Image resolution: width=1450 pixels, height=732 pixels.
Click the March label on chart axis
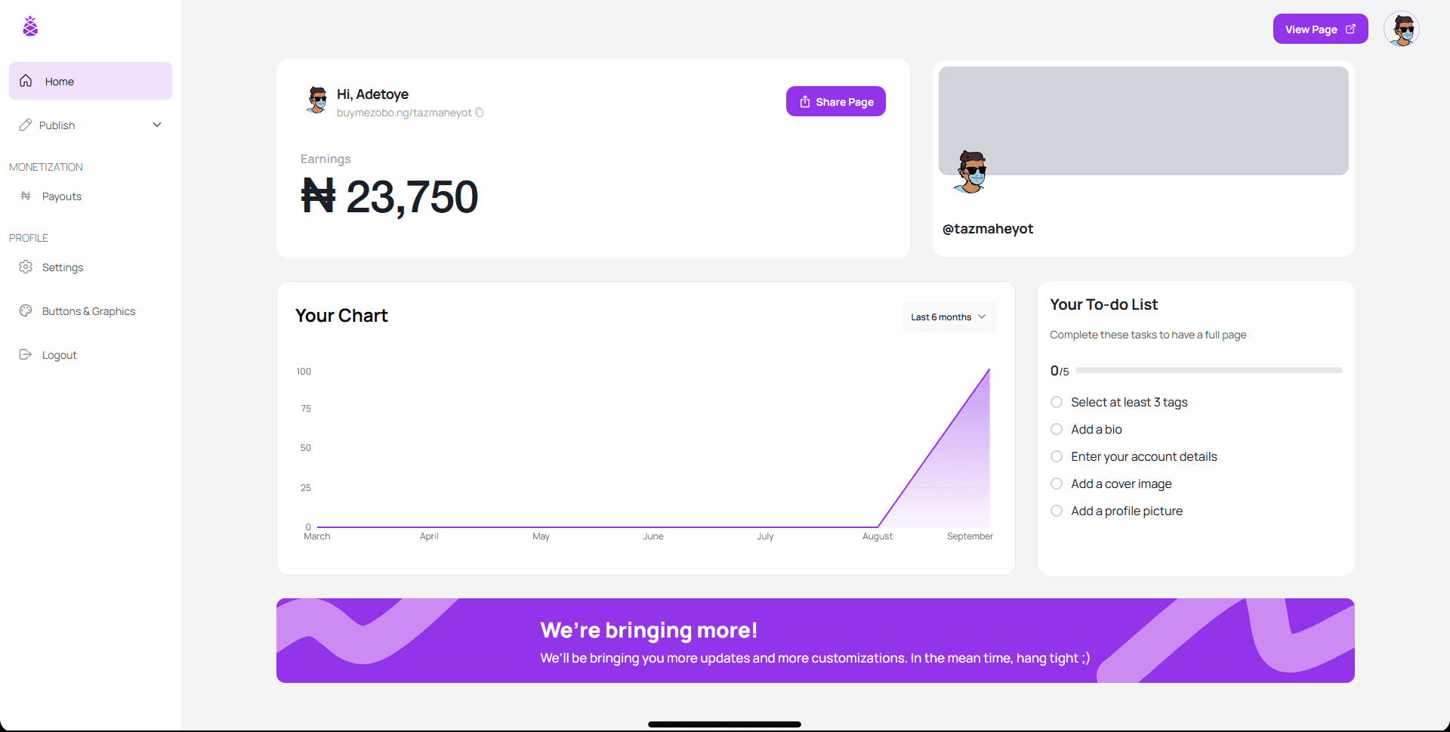click(317, 536)
